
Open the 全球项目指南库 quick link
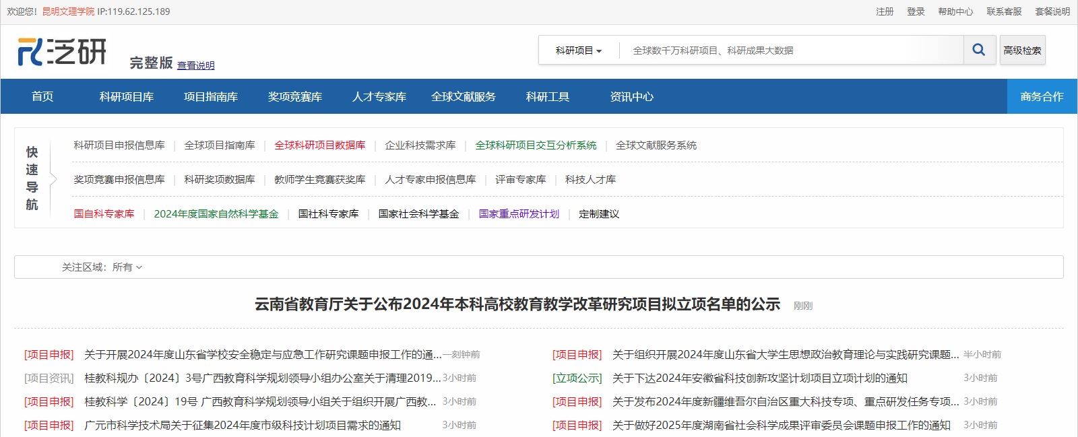click(x=220, y=145)
